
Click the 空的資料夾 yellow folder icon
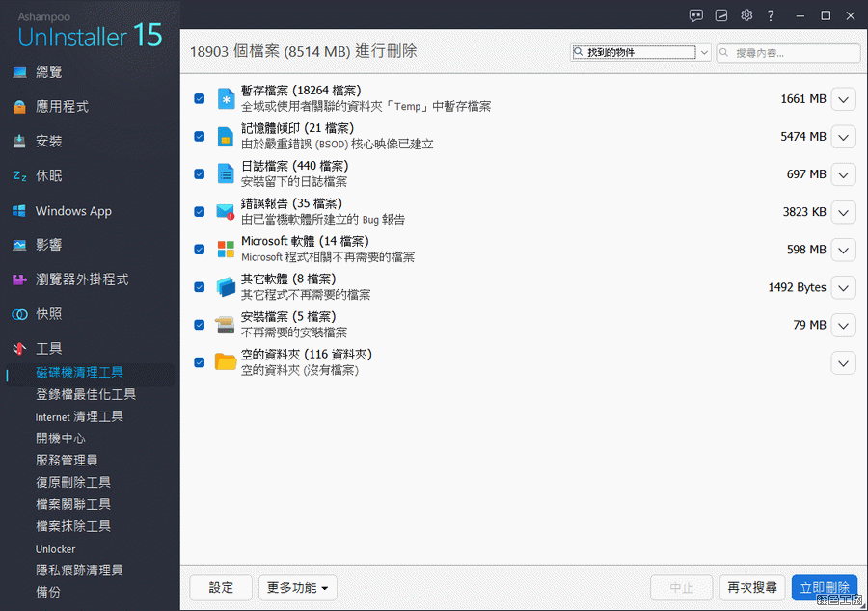(226, 362)
